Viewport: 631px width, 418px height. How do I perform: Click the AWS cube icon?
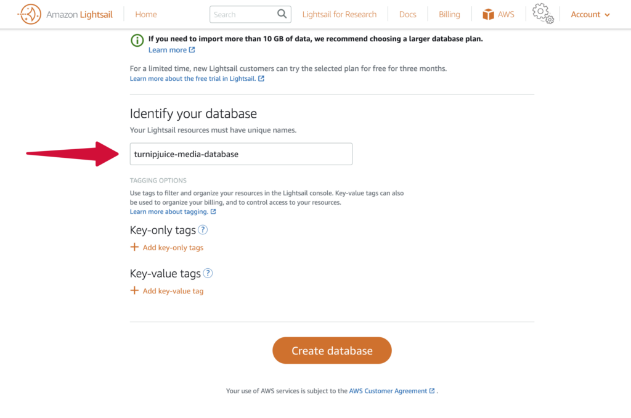[487, 14]
